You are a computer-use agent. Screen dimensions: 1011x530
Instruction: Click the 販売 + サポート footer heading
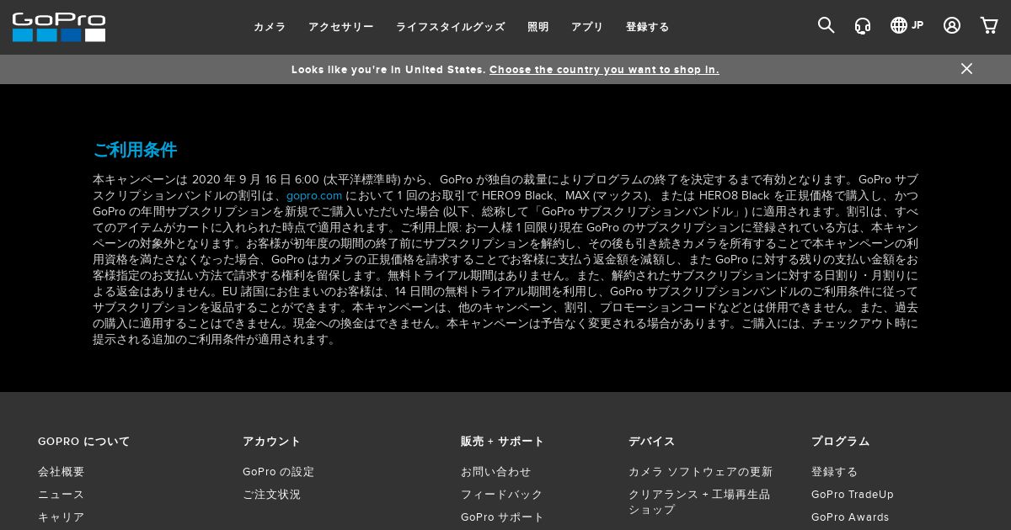tap(503, 442)
